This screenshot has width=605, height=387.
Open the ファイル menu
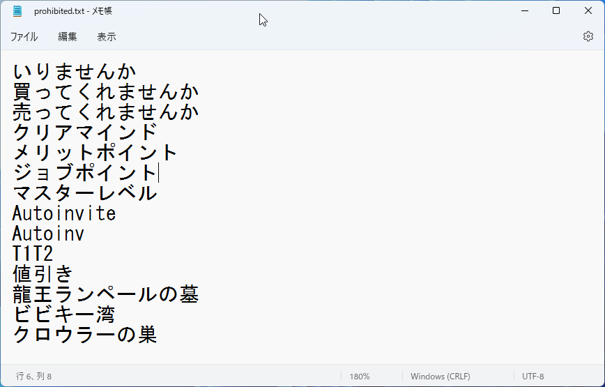(24, 37)
